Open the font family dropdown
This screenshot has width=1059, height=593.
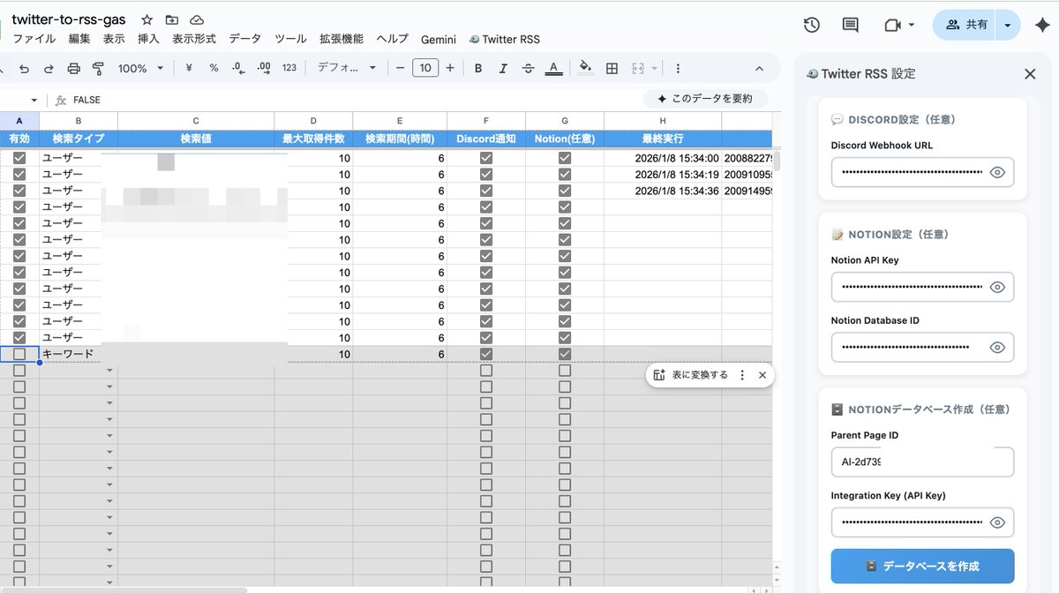347,68
